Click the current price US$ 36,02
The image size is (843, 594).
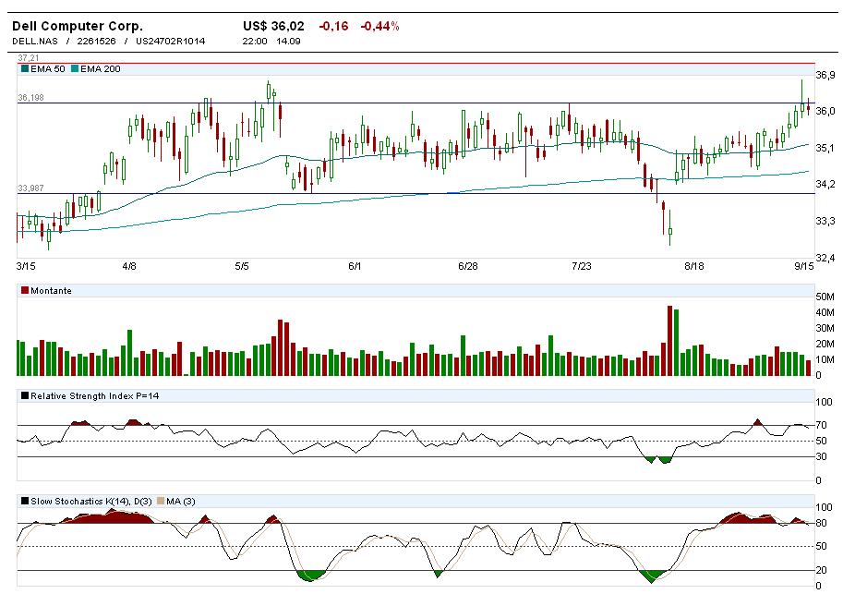pos(273,26)
